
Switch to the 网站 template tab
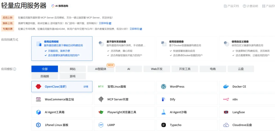click(x=73, y=69)
